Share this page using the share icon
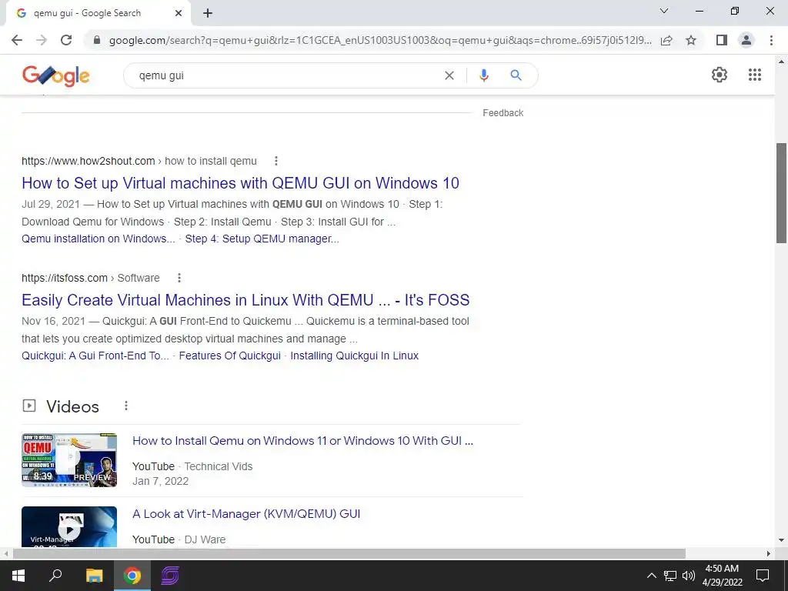 pyautogui.click(x=666, y=40)
